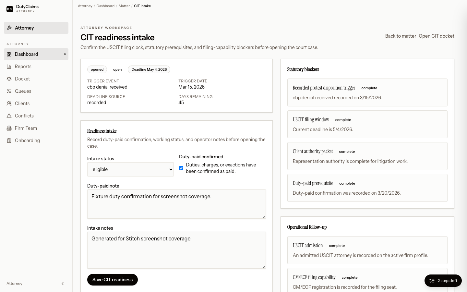Viewport: 467px width, 292px height.
Task: Open Onboarding in the sidebar
Action: [x=36, y=140]
